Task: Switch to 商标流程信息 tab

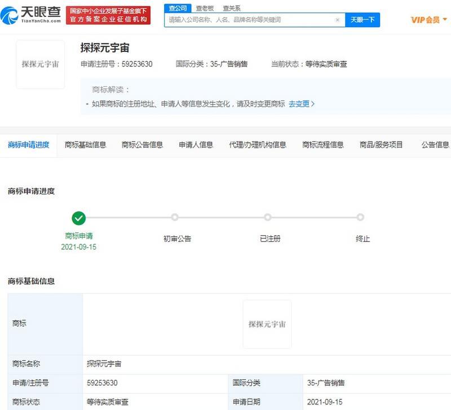Action: pos(322,145)
